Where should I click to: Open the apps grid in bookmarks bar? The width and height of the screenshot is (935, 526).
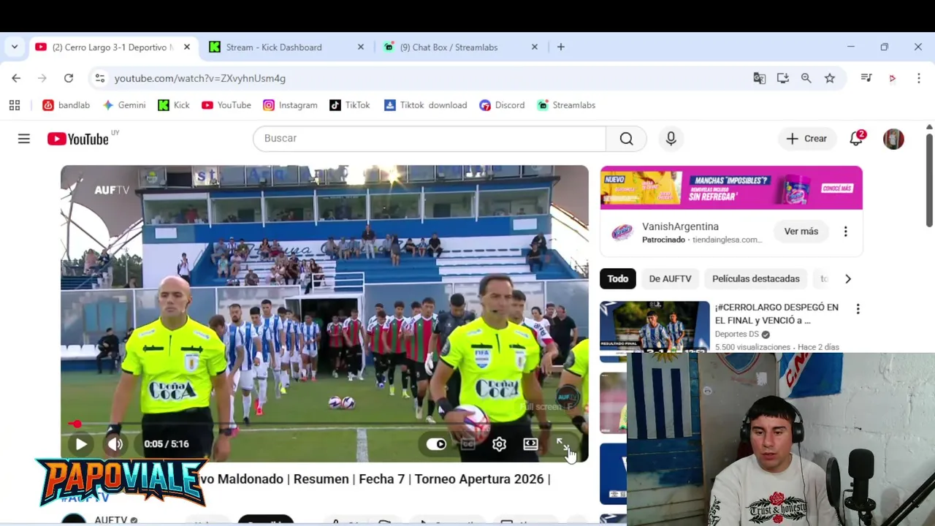(x=15, y=105)
